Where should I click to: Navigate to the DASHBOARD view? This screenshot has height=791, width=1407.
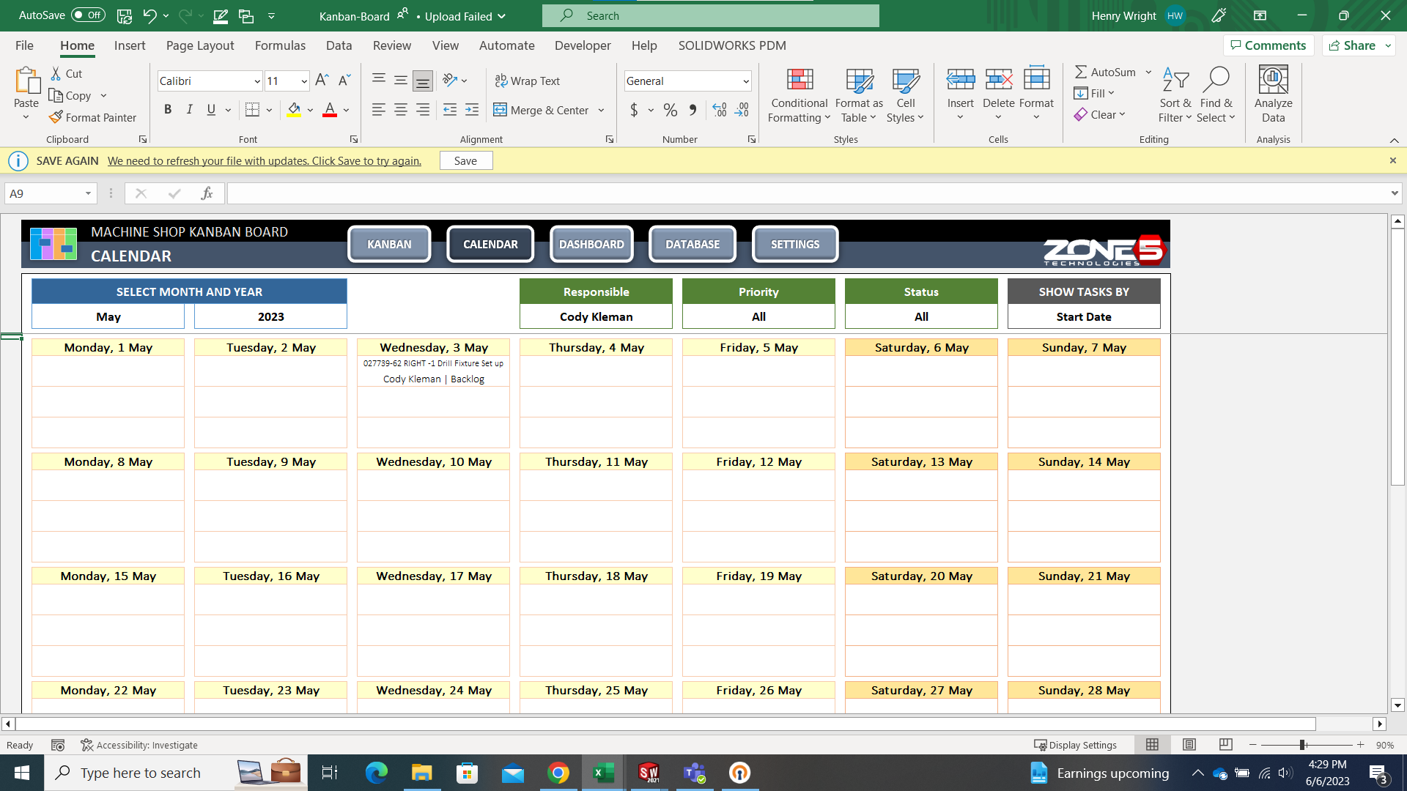tap(591, 244)
